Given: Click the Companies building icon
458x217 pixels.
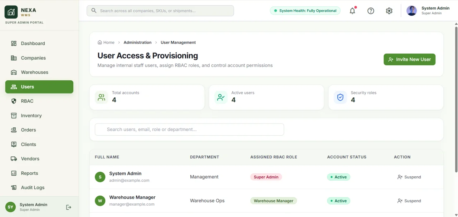Looking at the screenshot, I should 14,58.
